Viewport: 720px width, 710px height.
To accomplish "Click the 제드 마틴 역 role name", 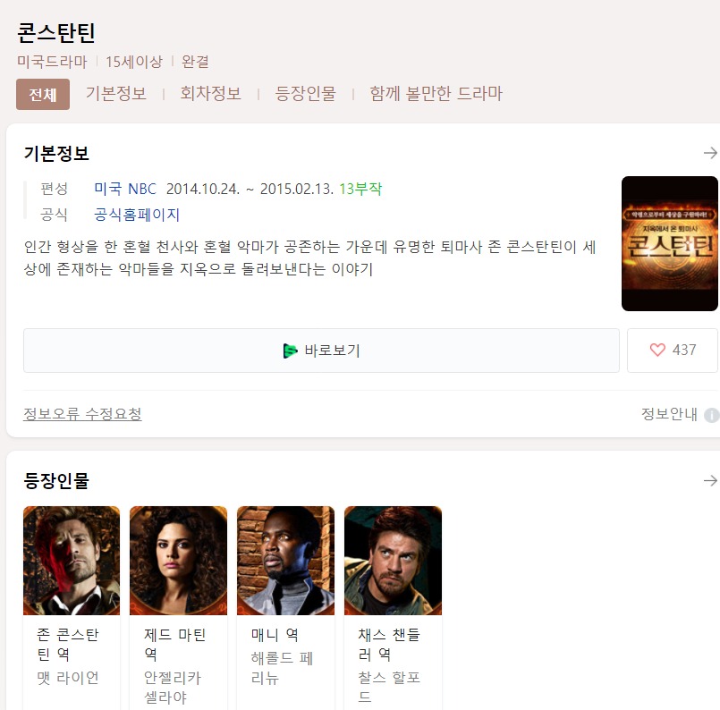I will 175,645.
